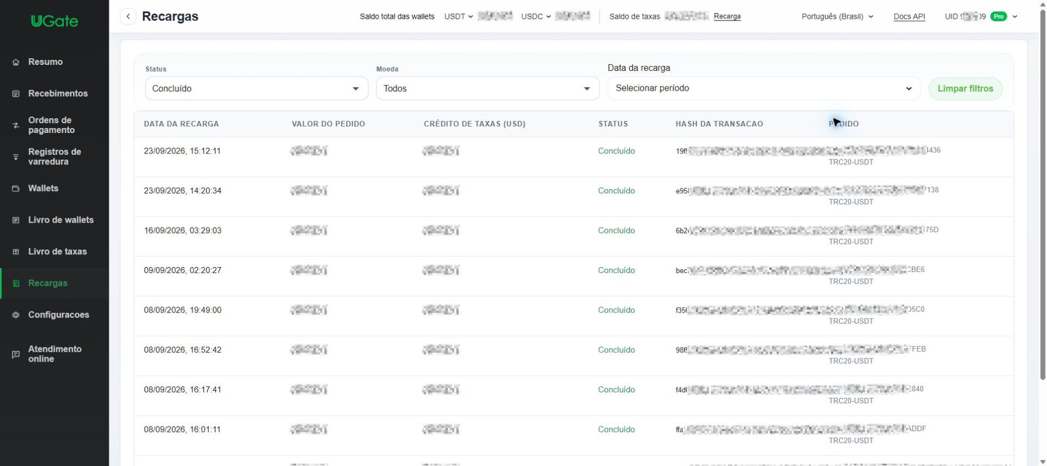Open the Docs API link
The width and height of the screenshot is (1047, 466).
tap(909, 16)
